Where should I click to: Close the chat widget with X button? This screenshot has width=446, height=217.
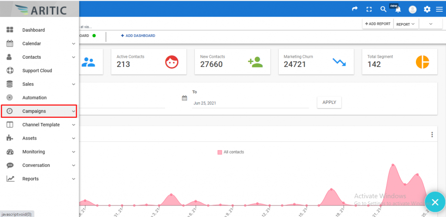pos(435,202)
